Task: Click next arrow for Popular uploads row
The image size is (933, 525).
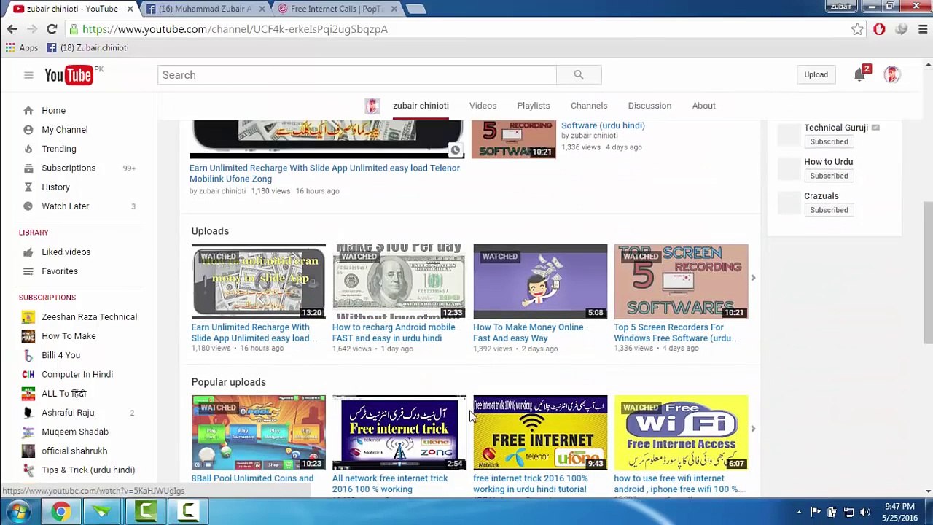Action: coord(753,429)
